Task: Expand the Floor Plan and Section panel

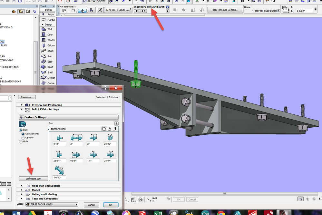Action: (22, 186)
